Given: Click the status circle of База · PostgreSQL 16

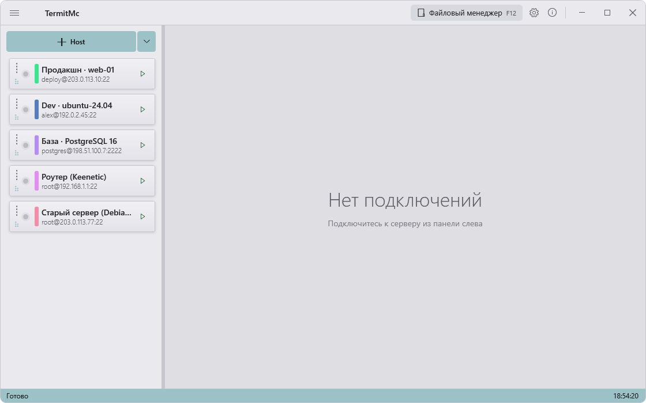Looking at the screenshot, I should click(25, 145).
